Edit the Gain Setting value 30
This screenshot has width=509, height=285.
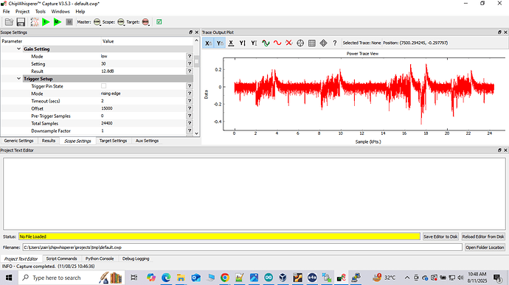(143, 64)
